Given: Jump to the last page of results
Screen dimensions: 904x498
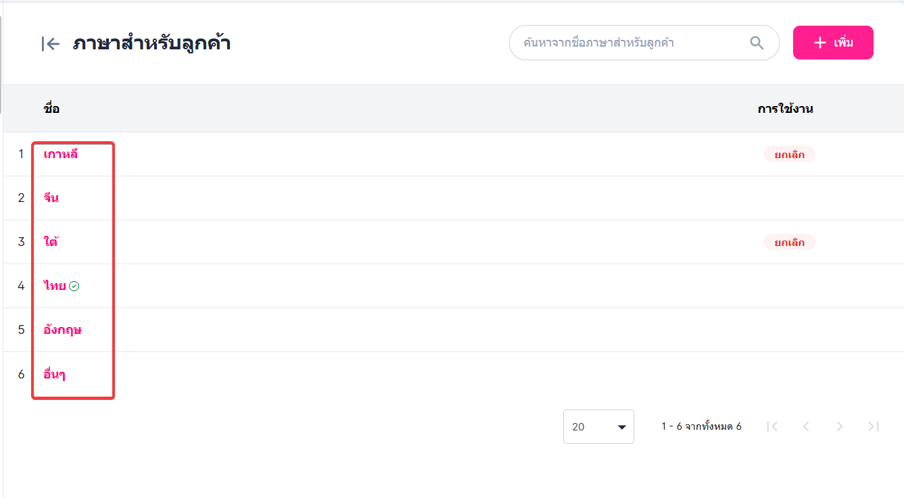Looking at the screenshot, I should tap(874, 426).
